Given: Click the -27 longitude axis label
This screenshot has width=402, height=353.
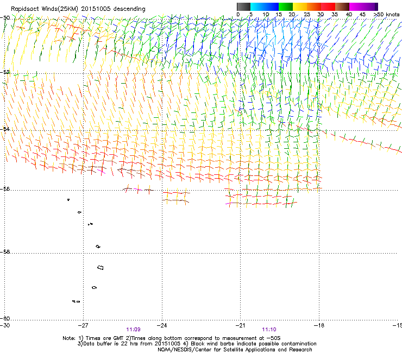Looking at the screenshot, I should pyautogui.click(x=83, y=325).
